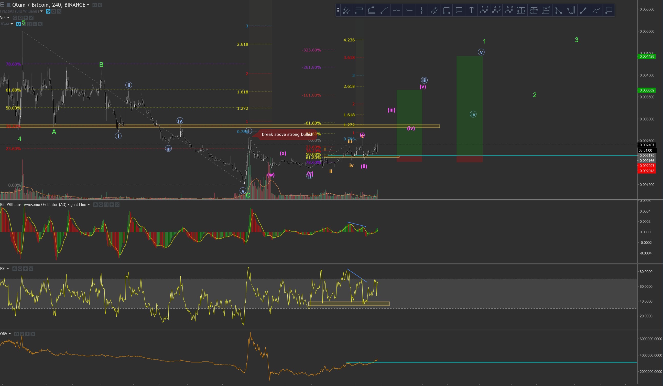
Task: Select the Parallel Channel tool
Action: click(x=434, y=10)
